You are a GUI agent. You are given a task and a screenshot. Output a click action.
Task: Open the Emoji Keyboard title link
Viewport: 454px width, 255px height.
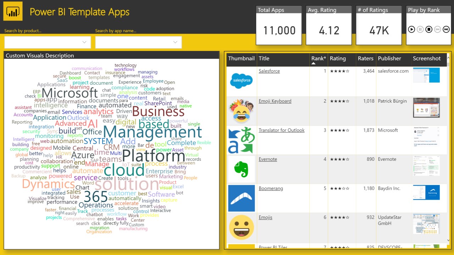(x=275, y=101)
